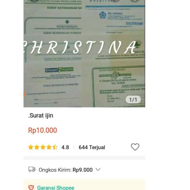Open the rightmost circular more-options button
This screenshot has height=190, width=190.
click(x=135, y=1)
